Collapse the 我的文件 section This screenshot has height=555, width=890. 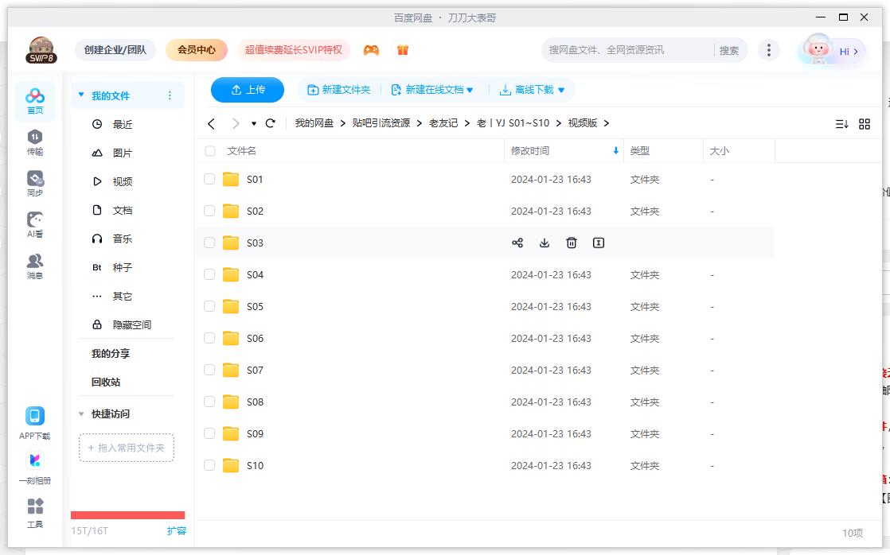pyautogui.click(x=80, y=95)
